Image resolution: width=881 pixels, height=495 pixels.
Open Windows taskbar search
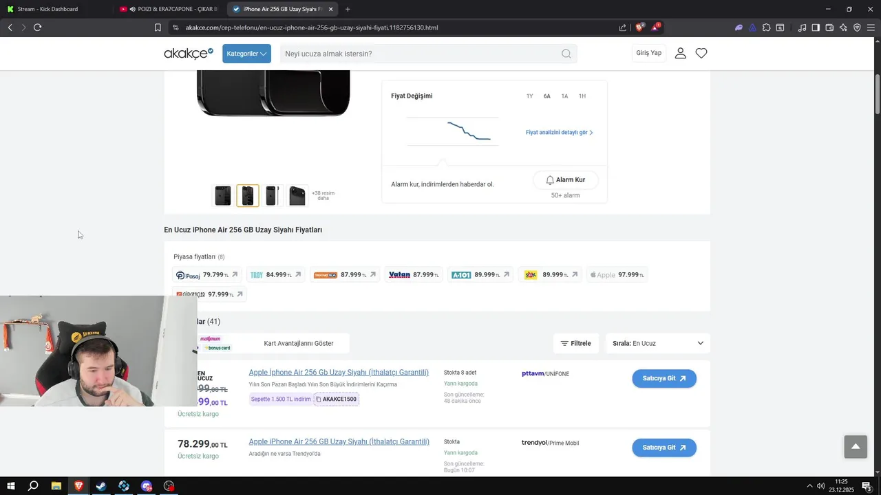(33, 486)
